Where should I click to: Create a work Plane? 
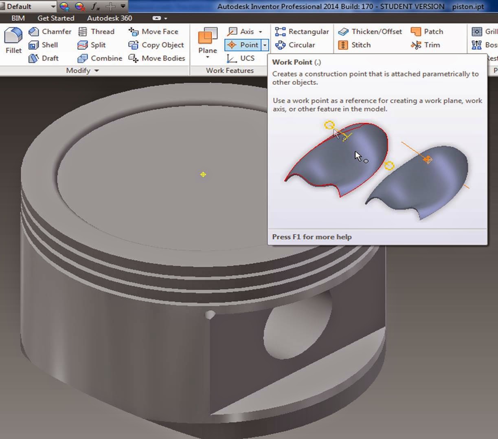[207, 41]
